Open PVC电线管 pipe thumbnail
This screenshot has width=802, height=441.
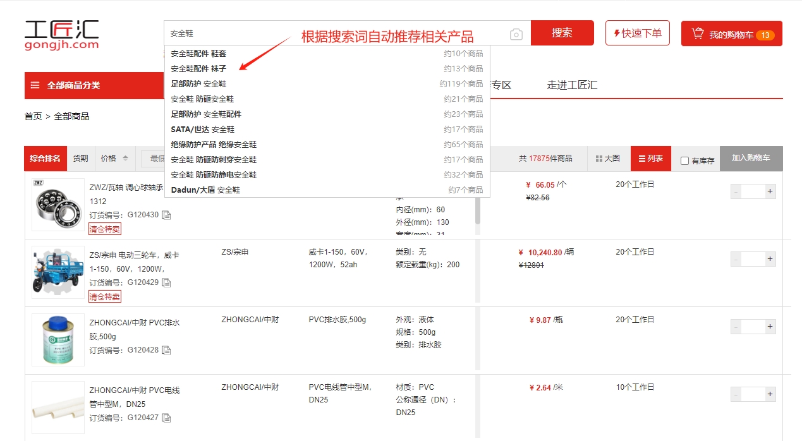click(58, 408)
